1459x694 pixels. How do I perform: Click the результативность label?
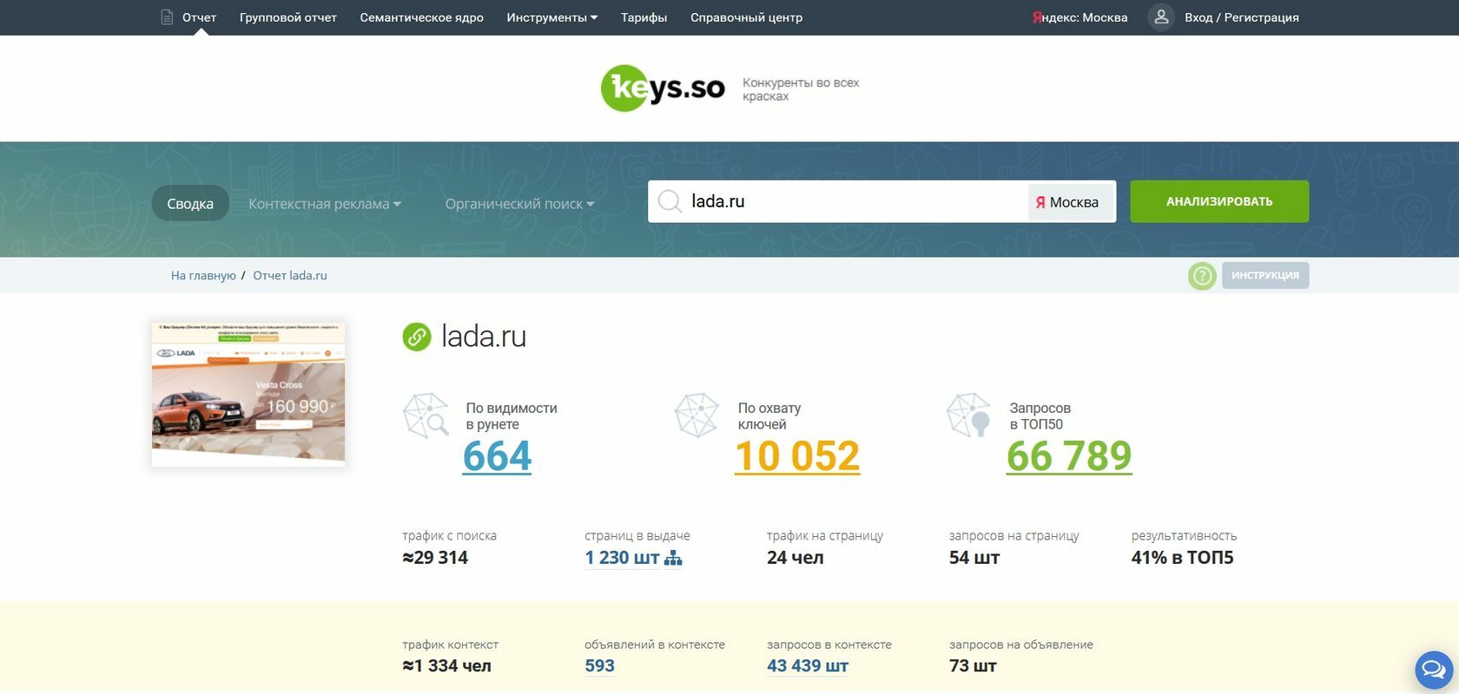point(1185,536)
